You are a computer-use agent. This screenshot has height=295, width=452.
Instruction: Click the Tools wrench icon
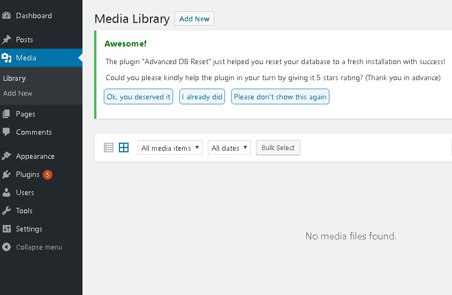pyautogui.click(x=6, y=211)
